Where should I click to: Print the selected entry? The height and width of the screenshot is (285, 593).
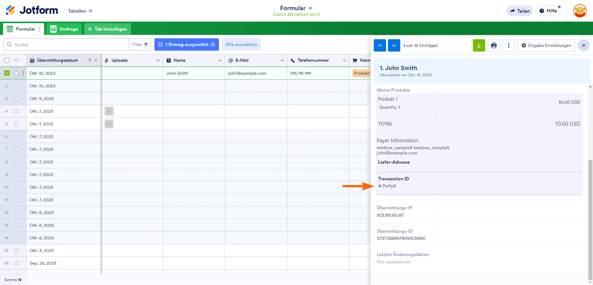click(494, 45)
